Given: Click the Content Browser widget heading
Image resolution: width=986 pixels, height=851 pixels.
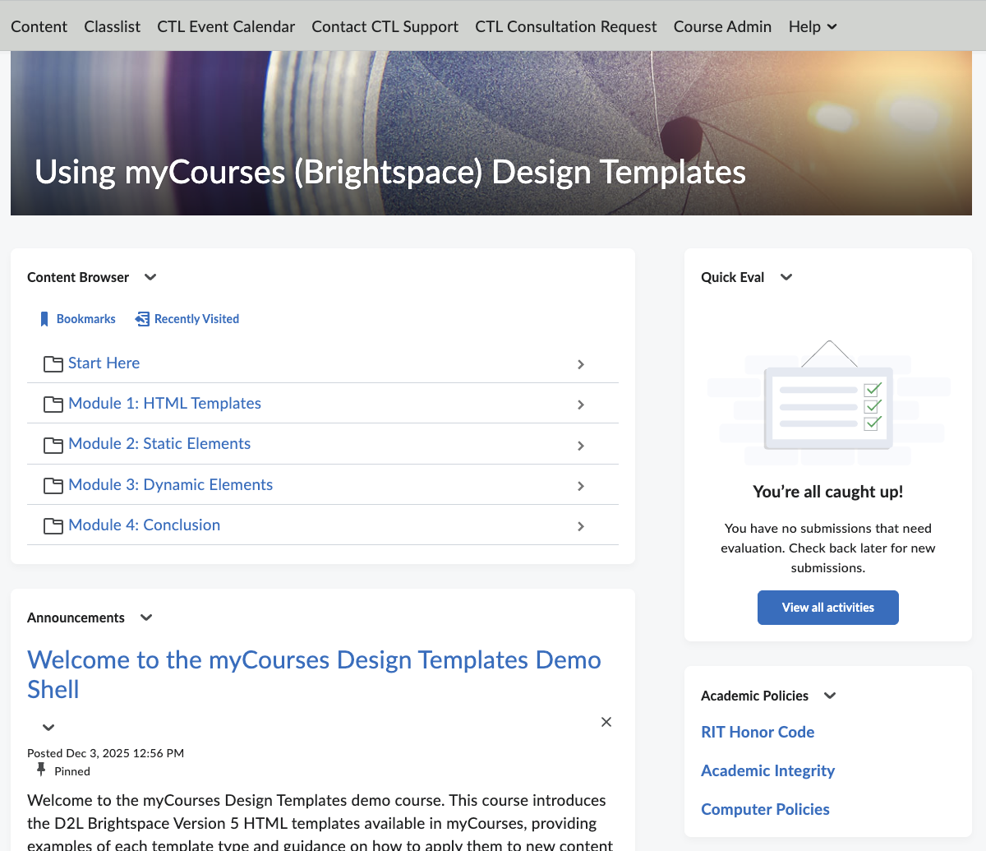Looking at the screenshot, I should click(78, 277).
